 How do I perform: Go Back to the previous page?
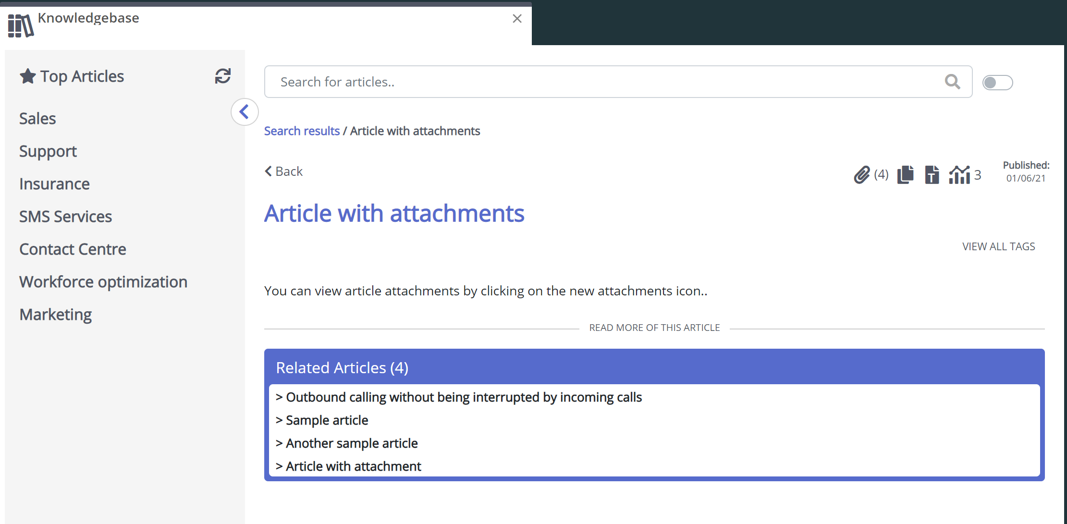pyautogui.click(x=283, y=171)
